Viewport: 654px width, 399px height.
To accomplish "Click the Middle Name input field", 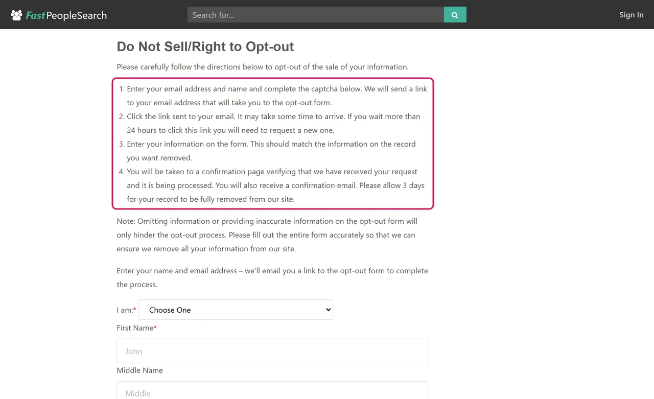I will [x=272, y=391].
